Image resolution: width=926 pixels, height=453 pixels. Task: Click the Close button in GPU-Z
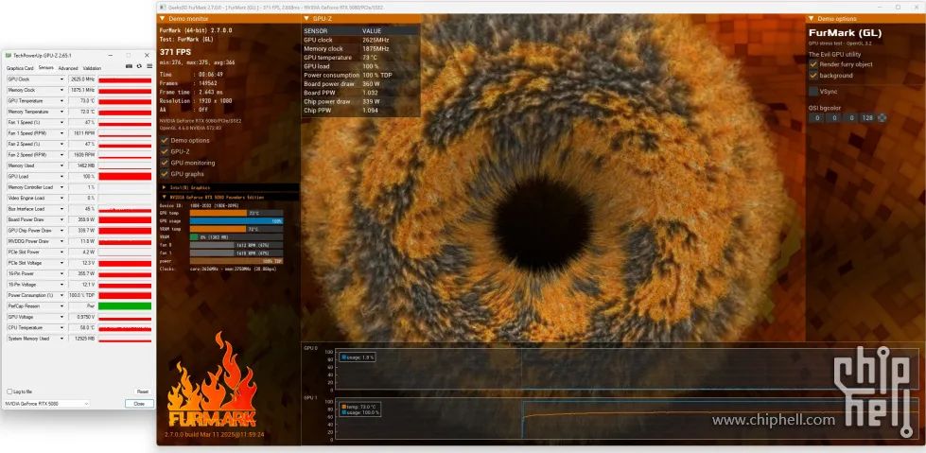click(x=139, y=404)
